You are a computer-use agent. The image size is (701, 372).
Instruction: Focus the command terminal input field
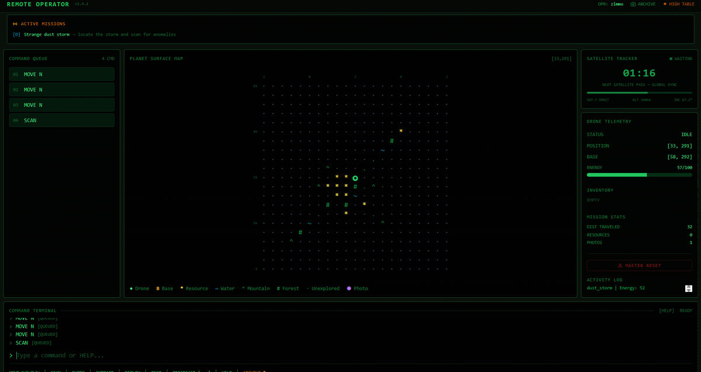click(x=350, y=355)
